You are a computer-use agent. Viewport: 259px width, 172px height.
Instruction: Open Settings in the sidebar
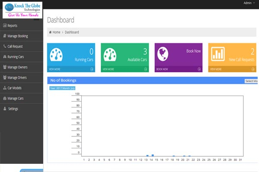pyautogui.click(x=22, y=109)
